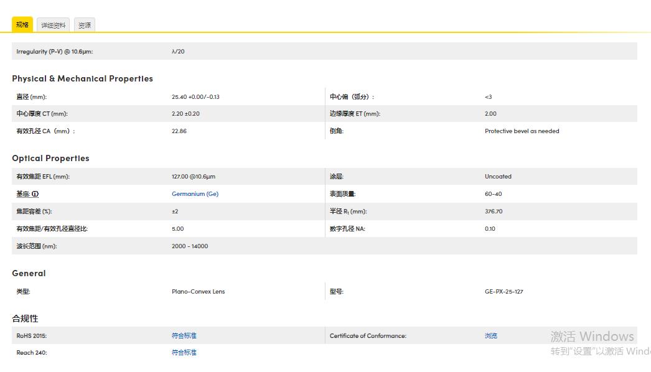651x372 pixels.
Task: Click 符合标准 link next to Reach 240
Action: [183, 353]
